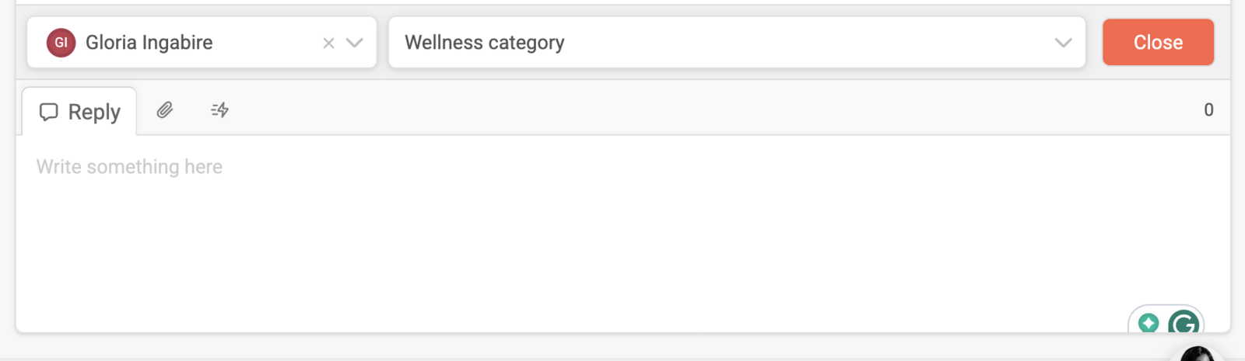
Task: Click the red GI avatar badge
Action: point(61,43)
